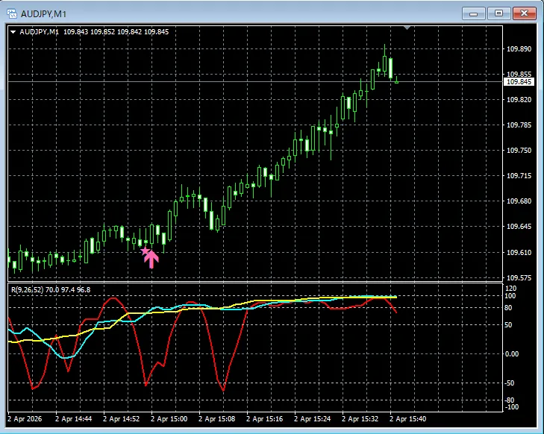This screenshot has height=434, width=544.
Task: Click the pink up arrow signal
Action: click(151, 260)
